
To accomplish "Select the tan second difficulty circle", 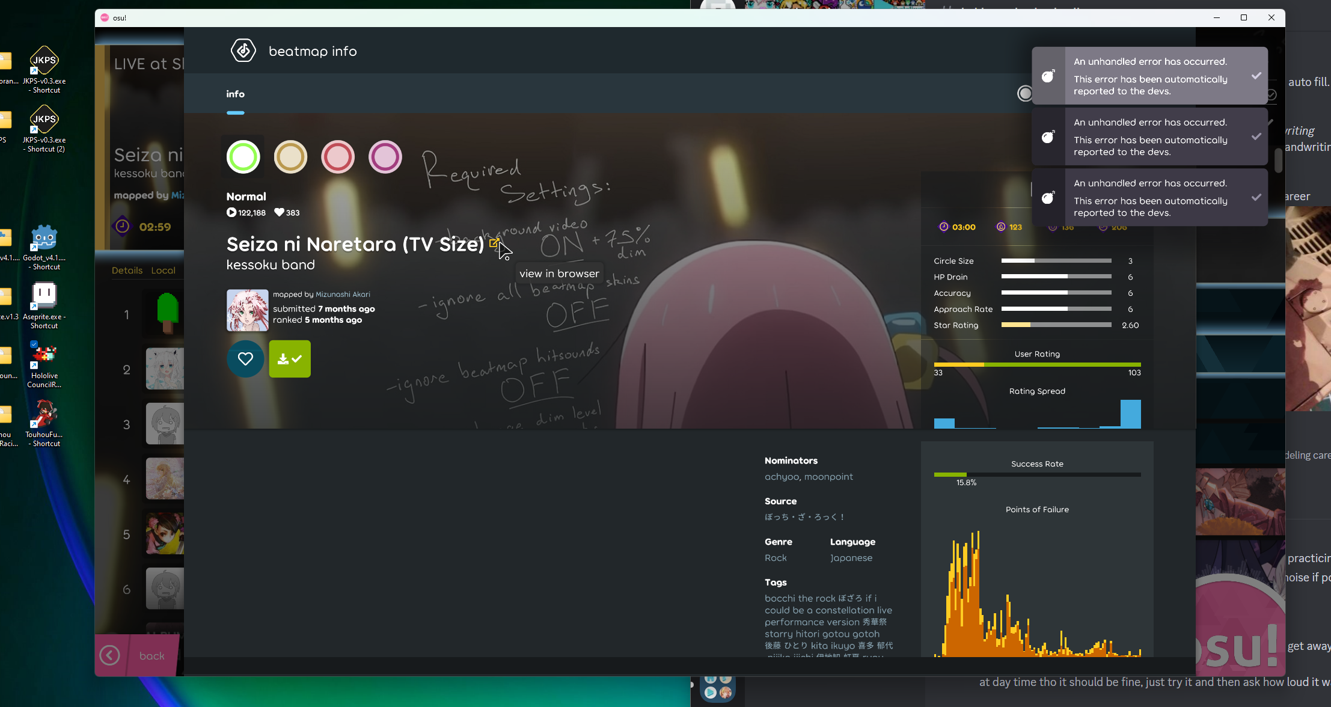I will (290, 157).
